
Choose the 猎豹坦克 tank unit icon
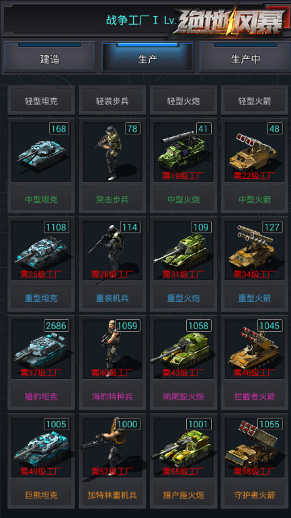coord(41,349)
